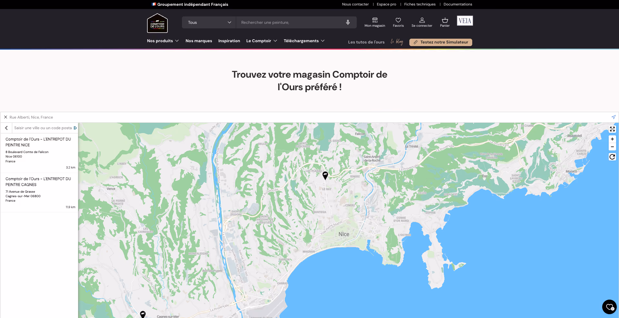Viewport: 619px width, 318px height.
Task: Open the Tous category dropdown
Action: click(x=209, y=22)
